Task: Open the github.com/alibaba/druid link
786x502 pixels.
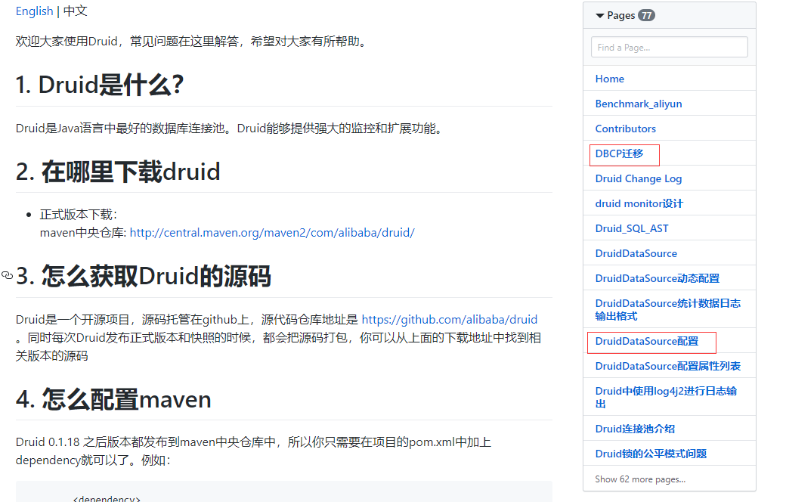Action: pos(450,320)
